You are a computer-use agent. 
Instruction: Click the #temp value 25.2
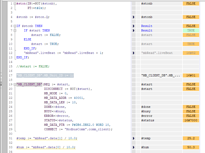[x=191, y=138]
